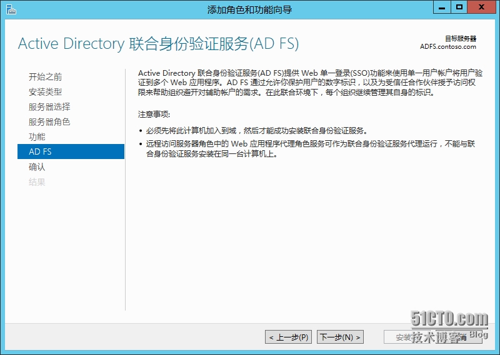Click the ADFS.contoso.com target server label
The height and width of the screenshot is (355, 500).
447,46
